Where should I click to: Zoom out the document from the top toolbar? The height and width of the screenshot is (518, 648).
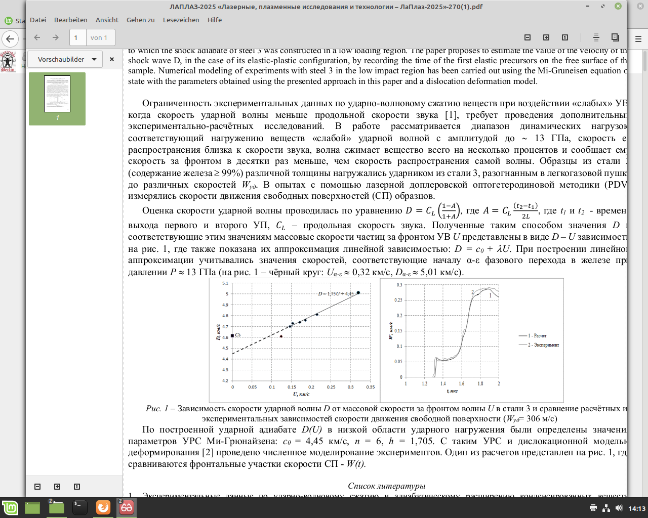(528, 37)
